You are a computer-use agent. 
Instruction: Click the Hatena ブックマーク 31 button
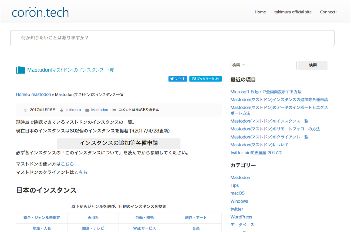click(x=205, y=79)
